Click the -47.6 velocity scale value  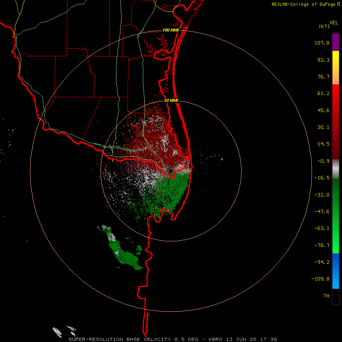pos(322,212)
